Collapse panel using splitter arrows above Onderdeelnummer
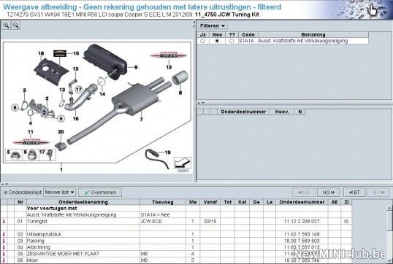 201,103
